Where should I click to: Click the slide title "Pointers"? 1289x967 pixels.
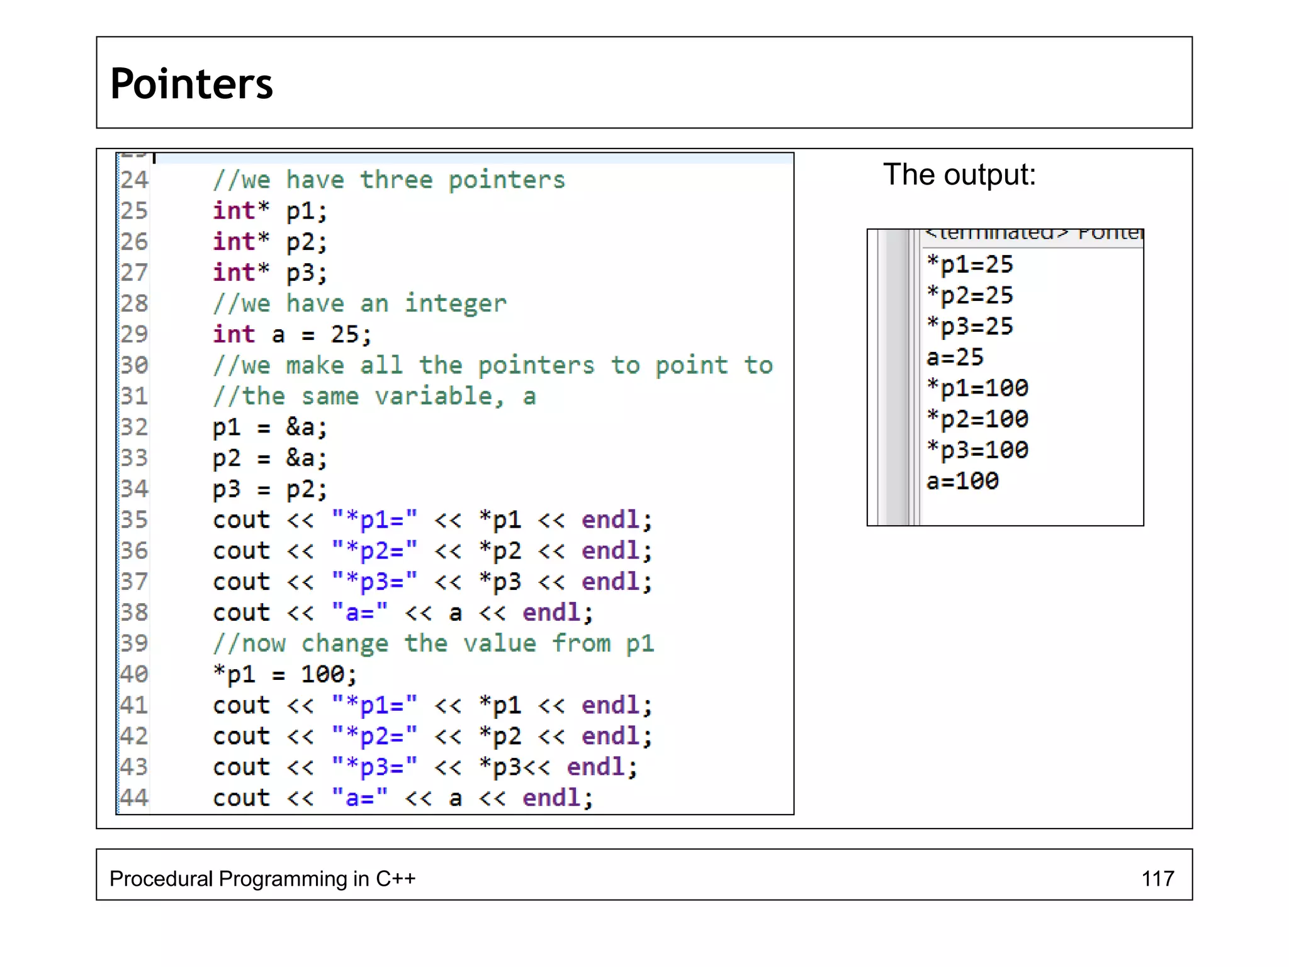point(191,84)
